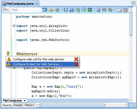The height and width of the screenshot is (109, 137).
Task: Collapse the import statements fold
Action: 14,26
